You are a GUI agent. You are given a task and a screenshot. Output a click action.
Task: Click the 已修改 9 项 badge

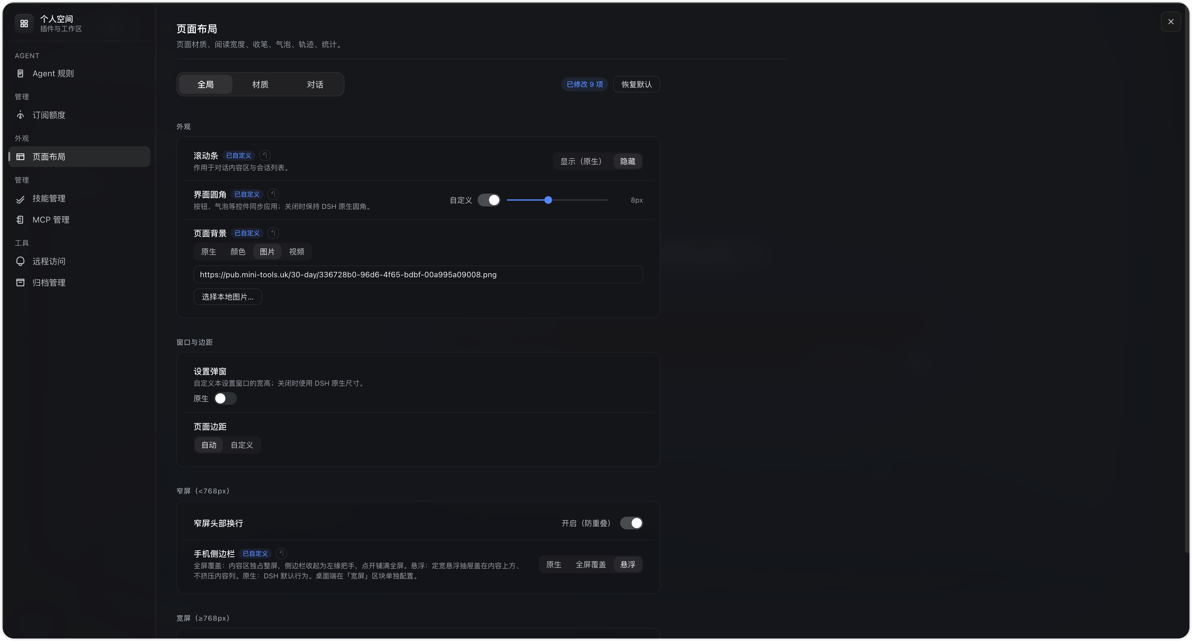coord(585,85)
